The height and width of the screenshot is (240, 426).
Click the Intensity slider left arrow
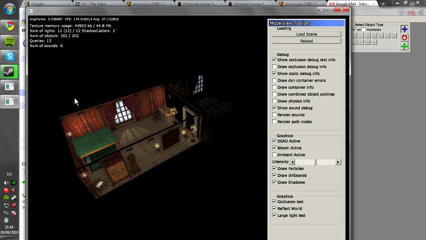(x=292, y=162)
